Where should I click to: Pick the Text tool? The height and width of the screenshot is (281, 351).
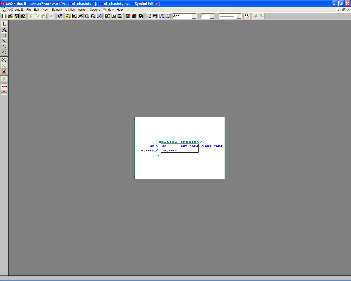(x=4, y=30)
